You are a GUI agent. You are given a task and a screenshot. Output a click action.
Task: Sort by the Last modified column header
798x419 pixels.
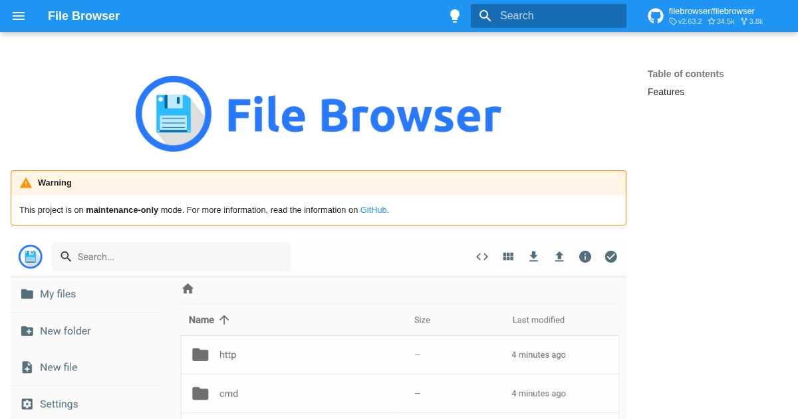click(x=539, y=320)
